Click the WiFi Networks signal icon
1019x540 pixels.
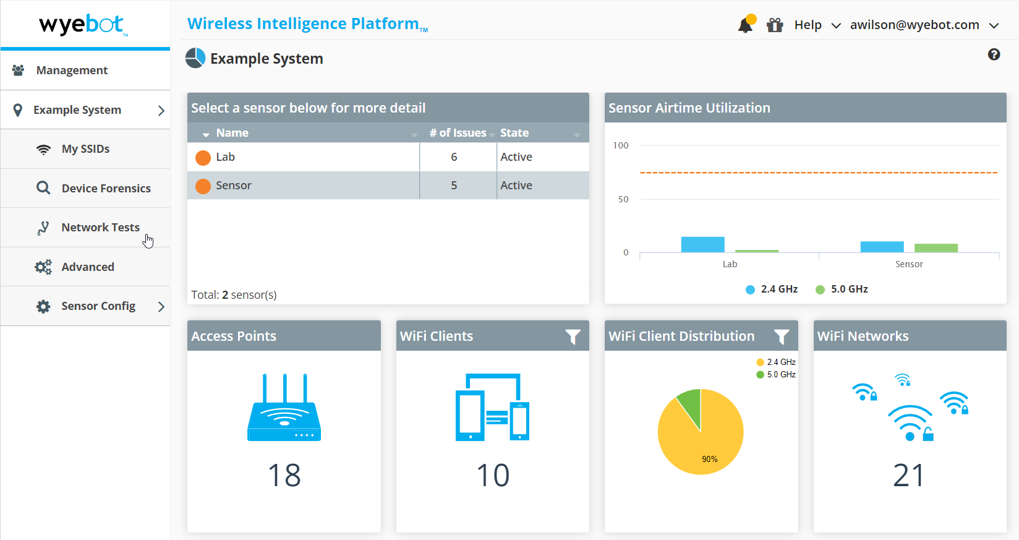[x=910, y=407]
